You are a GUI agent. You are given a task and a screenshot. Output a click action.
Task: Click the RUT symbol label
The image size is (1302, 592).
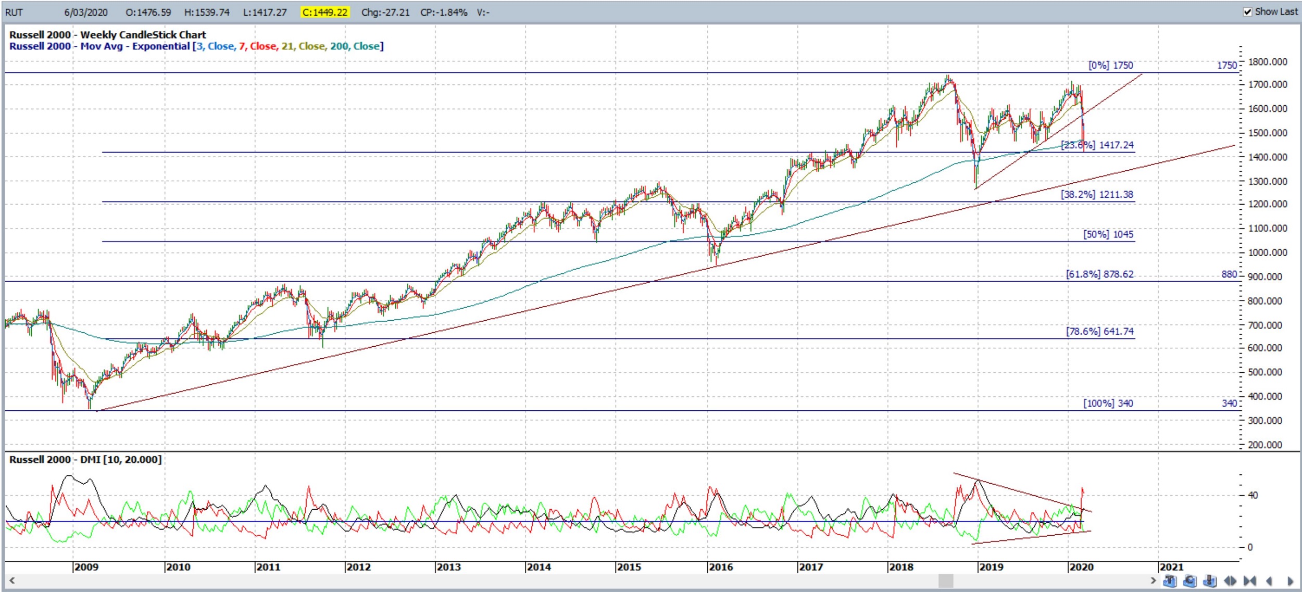14,12
